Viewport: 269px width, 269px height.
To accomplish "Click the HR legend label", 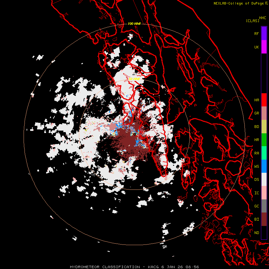I will coord(256,140).
